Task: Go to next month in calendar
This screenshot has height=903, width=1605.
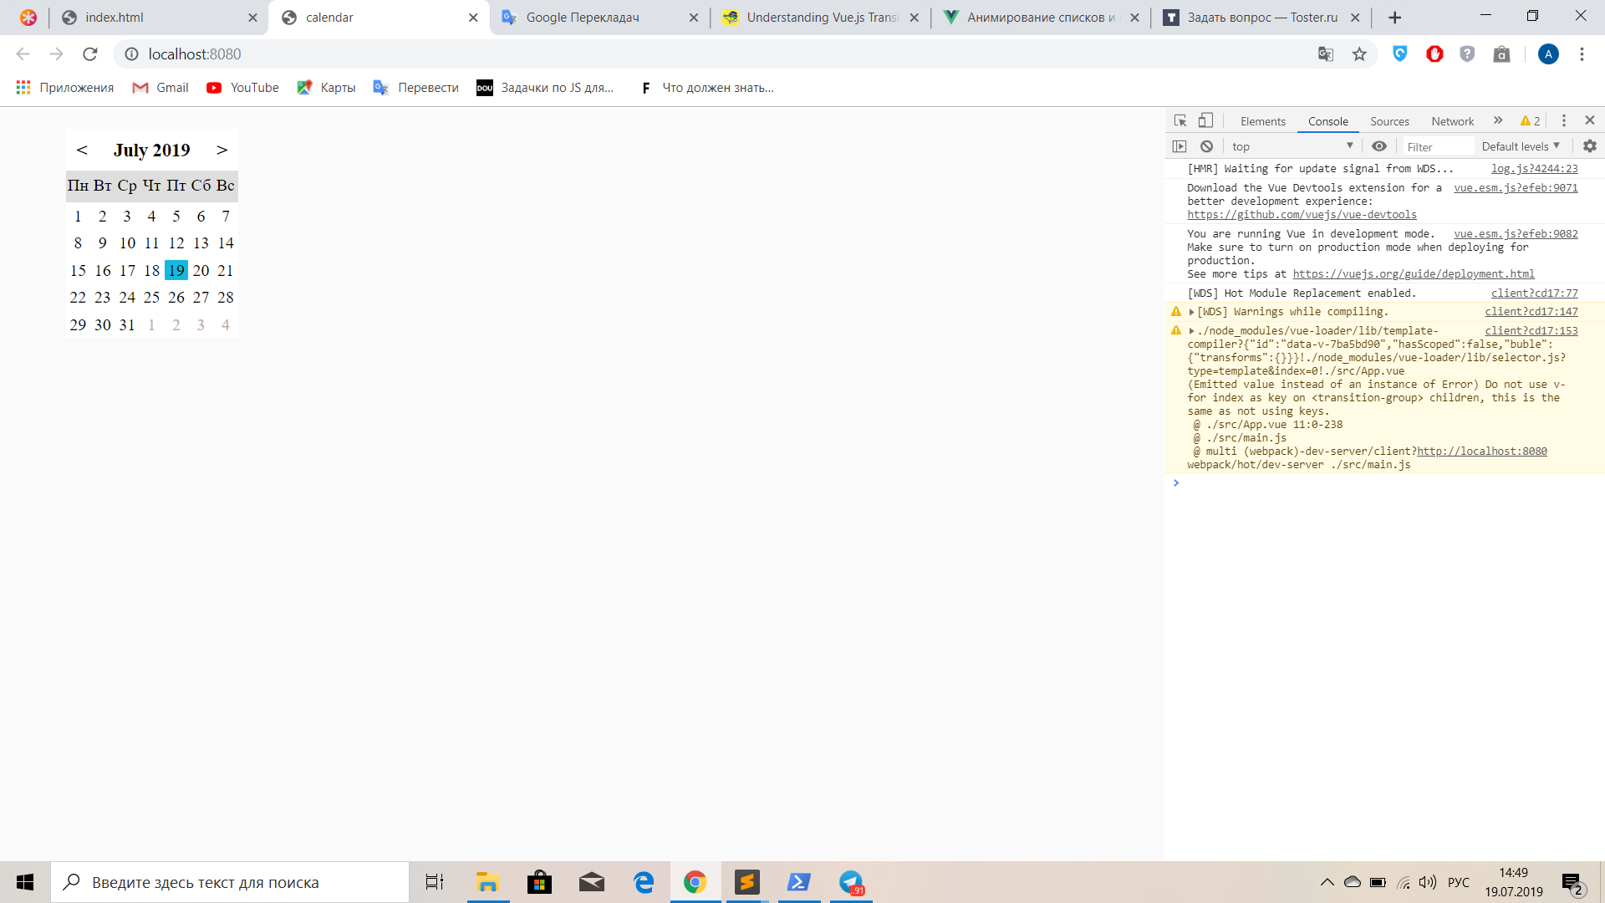Action: [x=222, y=150]
